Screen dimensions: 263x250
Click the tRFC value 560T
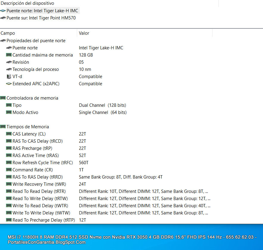pos(84,163)
